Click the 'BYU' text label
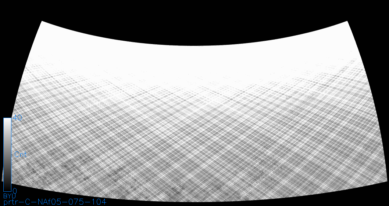This screenshot has height=206, width=389. pyautogui.click(x=9, y=196)
